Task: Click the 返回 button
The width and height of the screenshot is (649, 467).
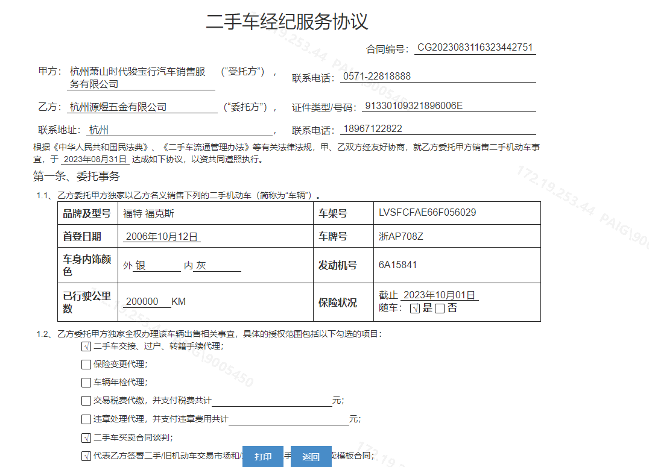Action: coord(311,456)
